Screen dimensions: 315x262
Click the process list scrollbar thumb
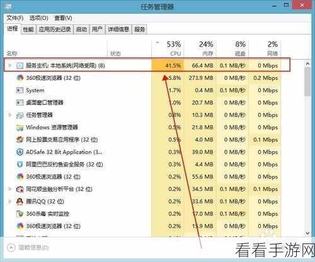point(307,82)
